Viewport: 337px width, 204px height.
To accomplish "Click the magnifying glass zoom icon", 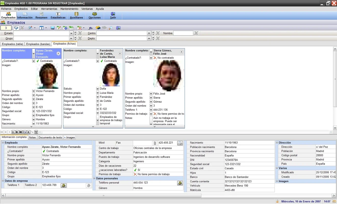I will pyautogui.click(x=111, y=28).
